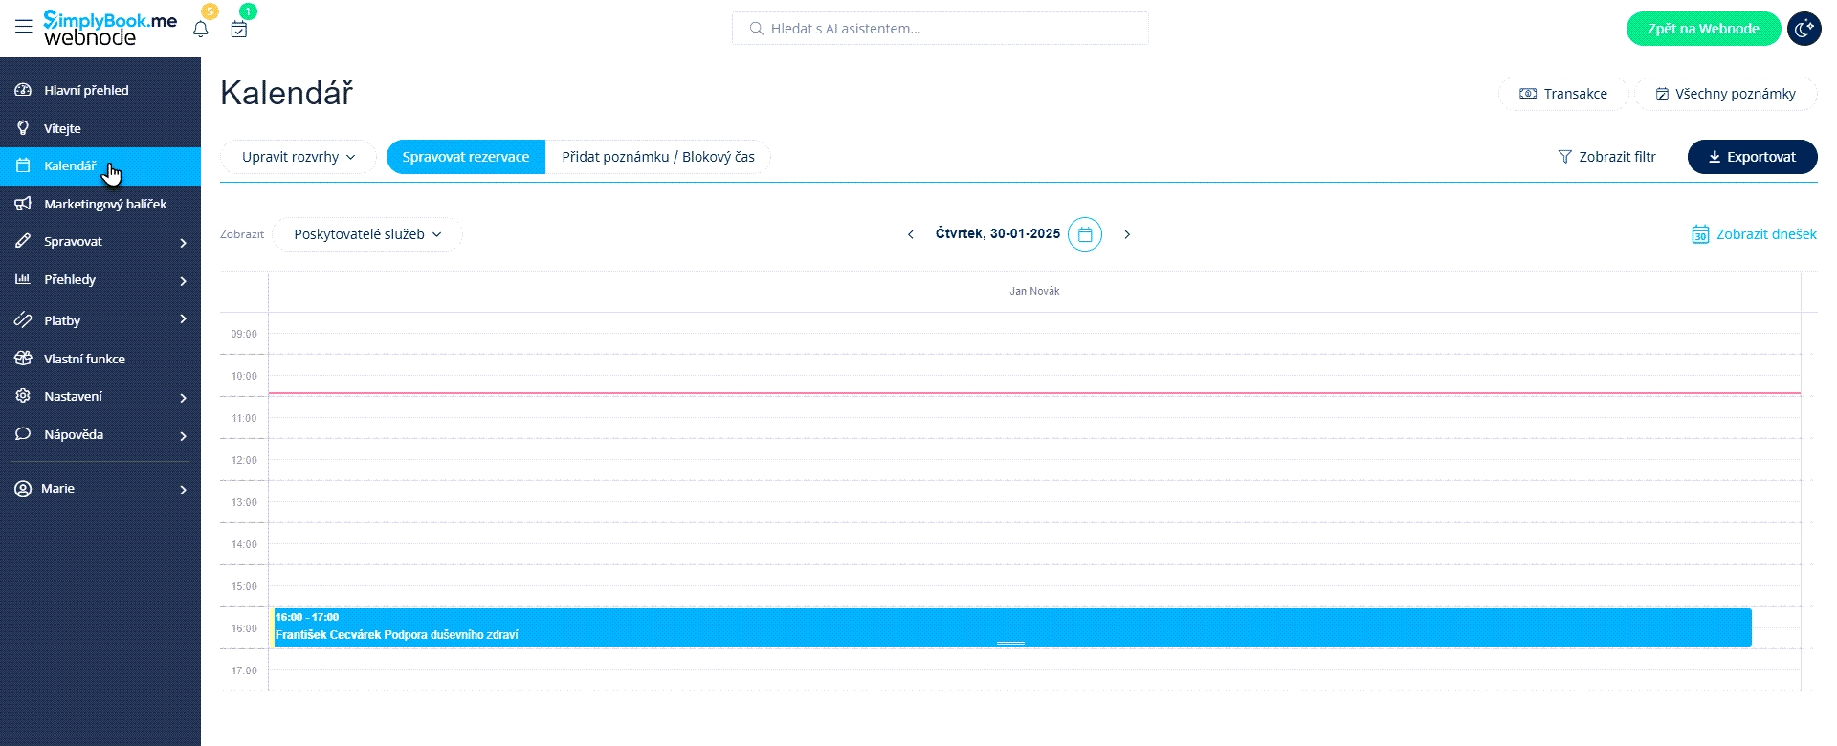The image size is (1837, 746).
Task: Open the date picker calendar icon
Action: [1085, 234]
